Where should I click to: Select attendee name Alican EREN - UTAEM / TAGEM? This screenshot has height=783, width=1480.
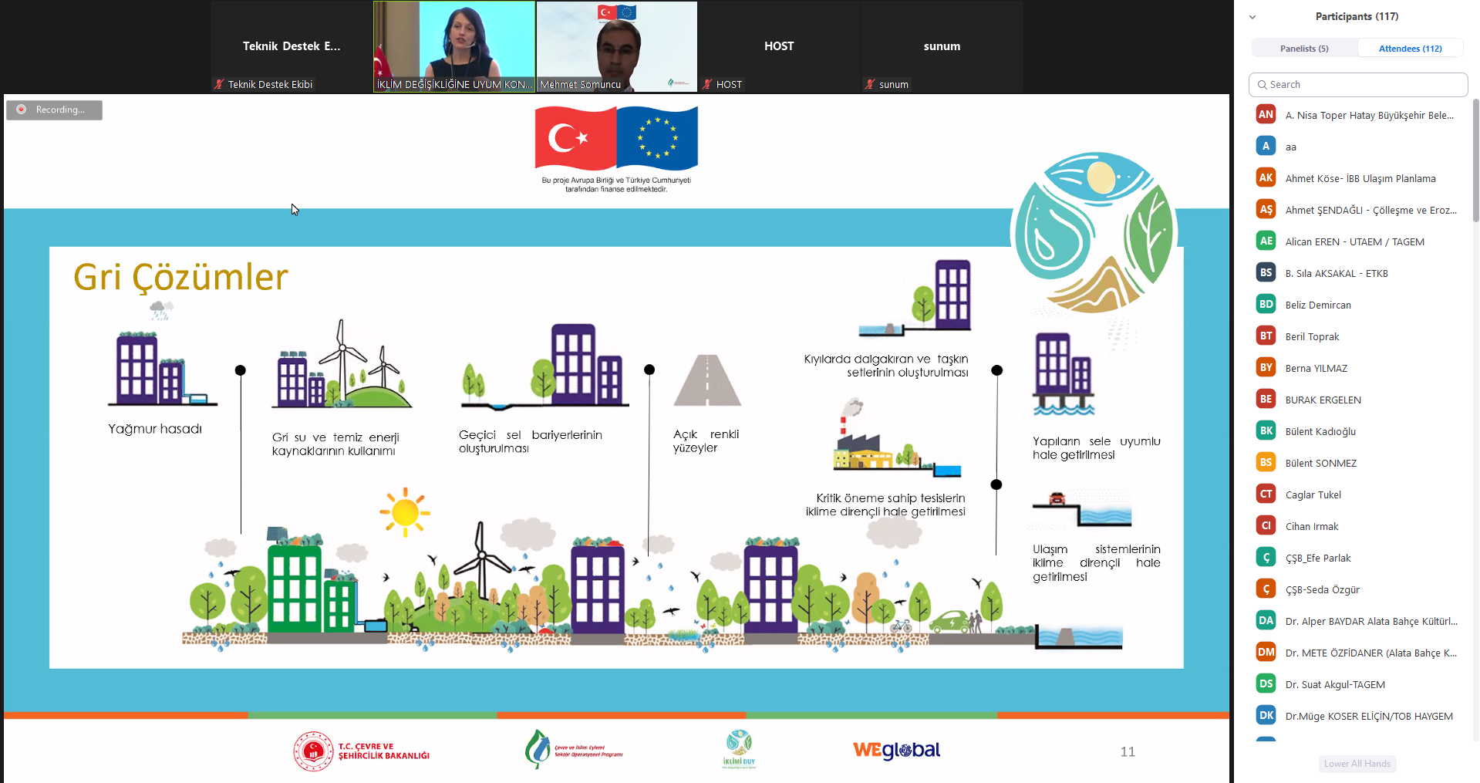click(1354, 242)
